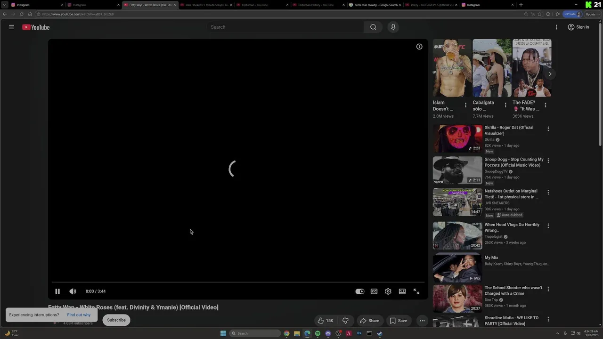Switch to Peezy - I'm Good Pt. 5 tab
This screenshot has height=339, width=603.
point(432,5)
